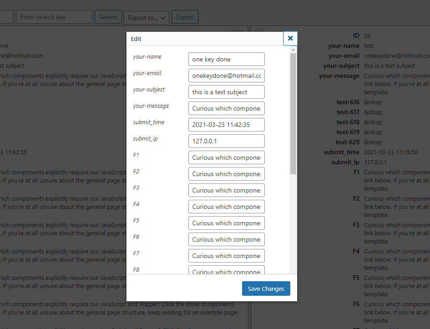Screen dimensions: 430x329
Task: Edit the F8 input field
Action: (227, 270)
